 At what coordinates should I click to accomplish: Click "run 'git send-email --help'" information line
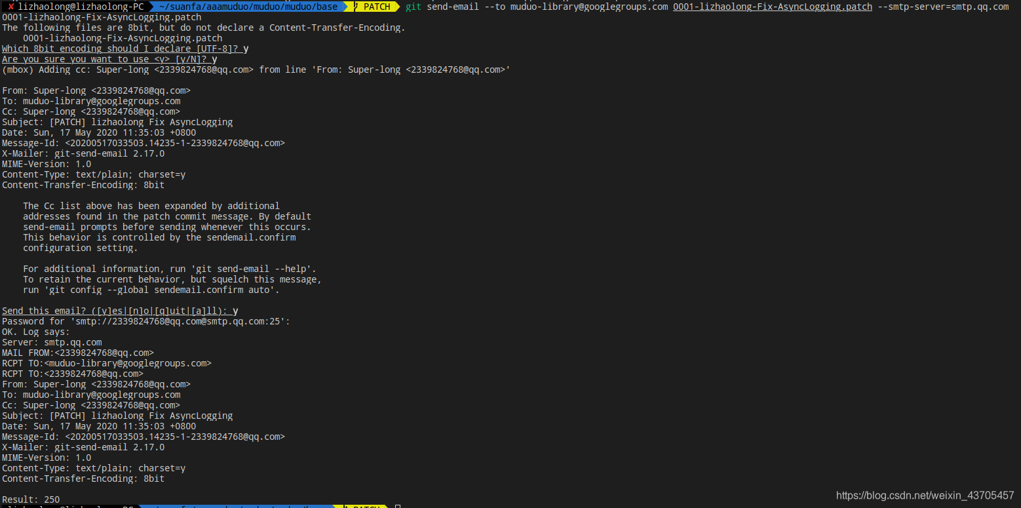170,269
